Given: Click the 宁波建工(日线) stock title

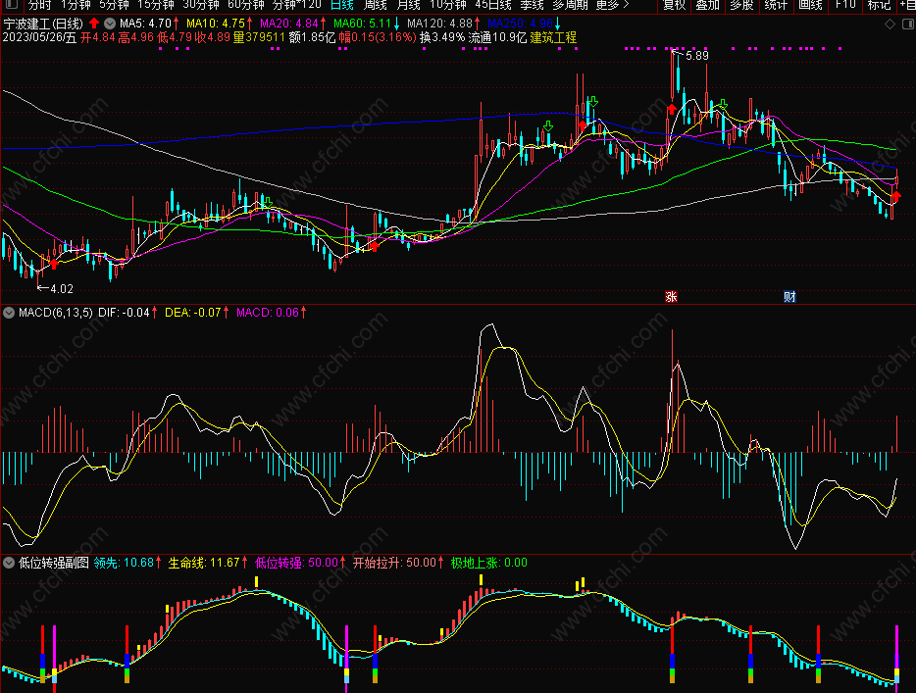Looking at the screenshot, I should click(44, 24).
